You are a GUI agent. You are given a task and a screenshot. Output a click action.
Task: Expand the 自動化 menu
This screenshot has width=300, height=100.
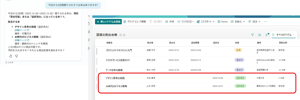[x=237, y=22]
